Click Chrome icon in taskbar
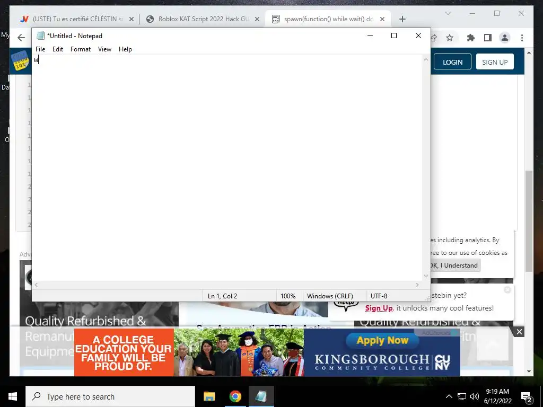The image size is (543, 407). (235, 396)
